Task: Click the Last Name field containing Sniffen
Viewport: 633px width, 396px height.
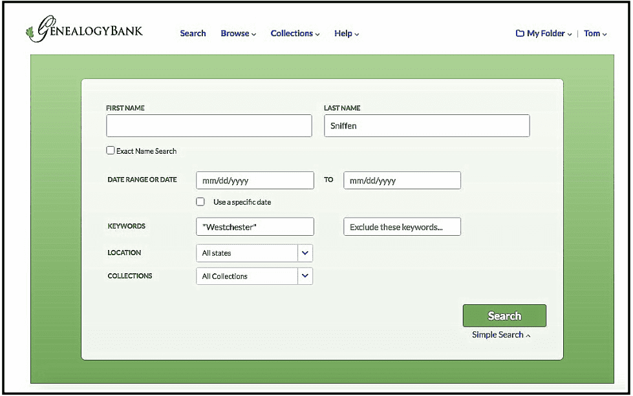Action: tap(427, 125)
